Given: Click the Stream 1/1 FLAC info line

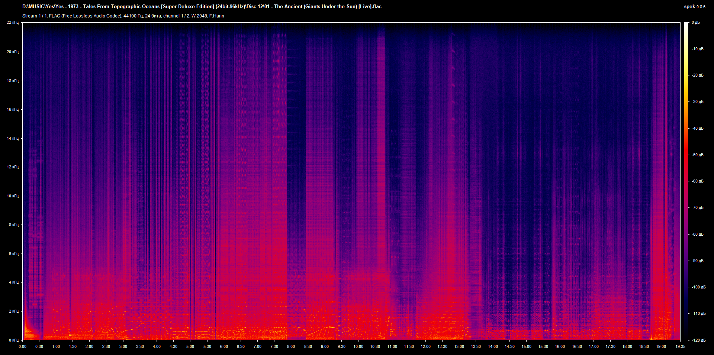Looking at the screenshot, I should (x=123, y=16).
